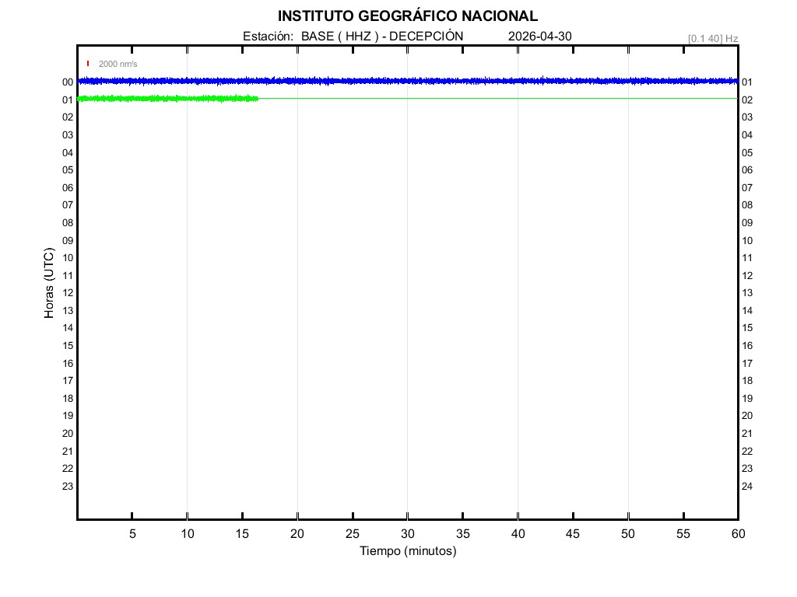Click hour label 13 on right axis
The image size is (797, 597).
[747, 293]
